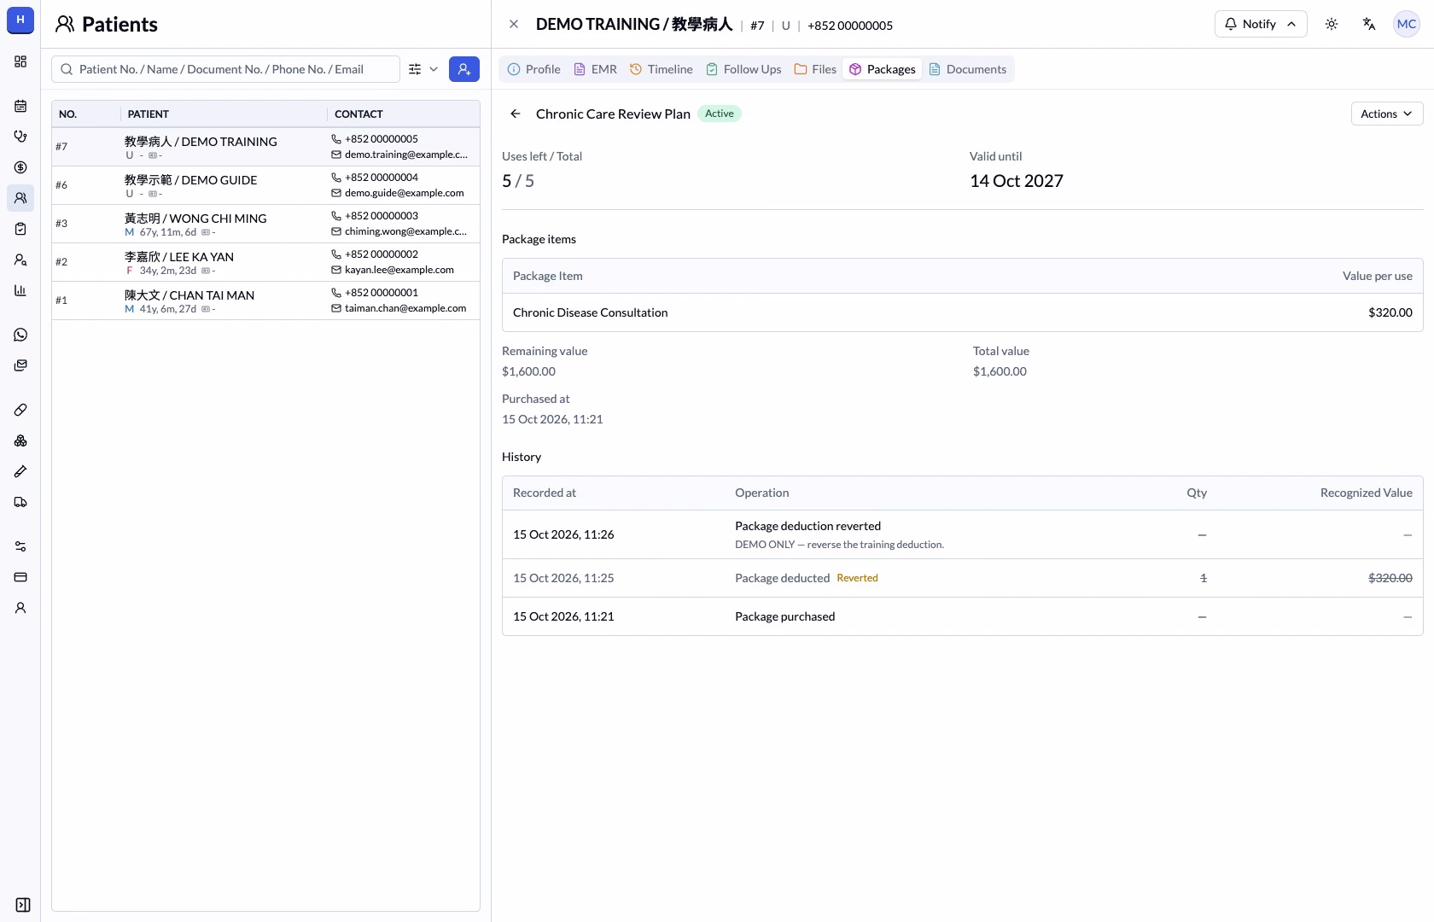
Task: Select patient row WONG CHI MING
Action: coord(265,224)
